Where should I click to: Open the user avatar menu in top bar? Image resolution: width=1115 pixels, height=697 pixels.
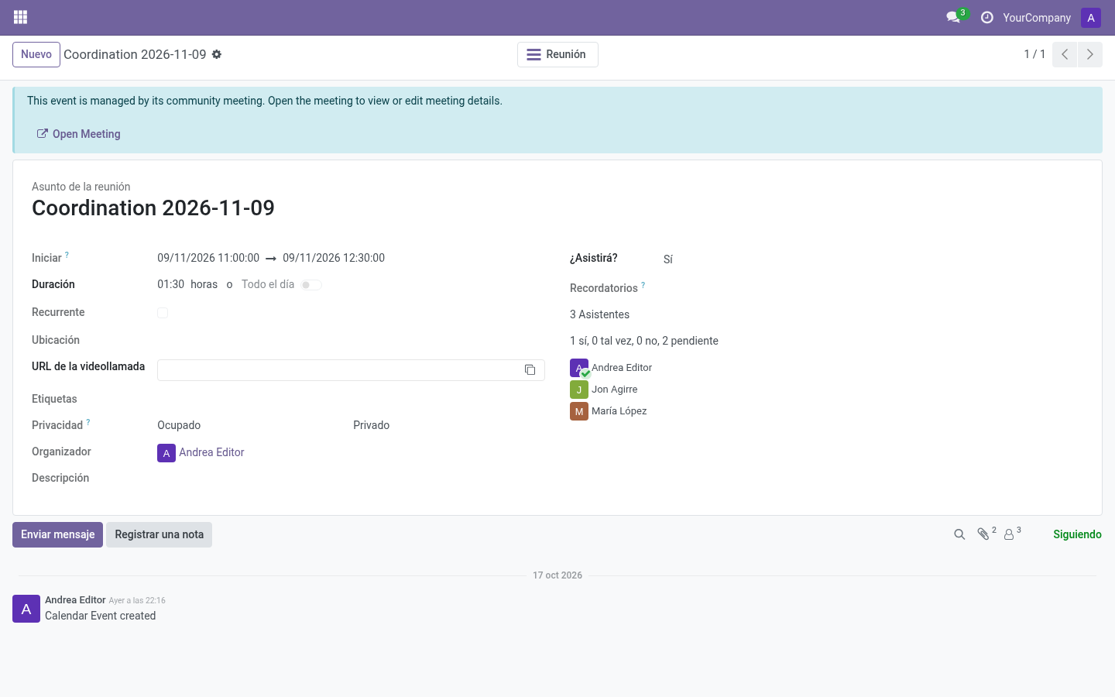coord(1090,18)
